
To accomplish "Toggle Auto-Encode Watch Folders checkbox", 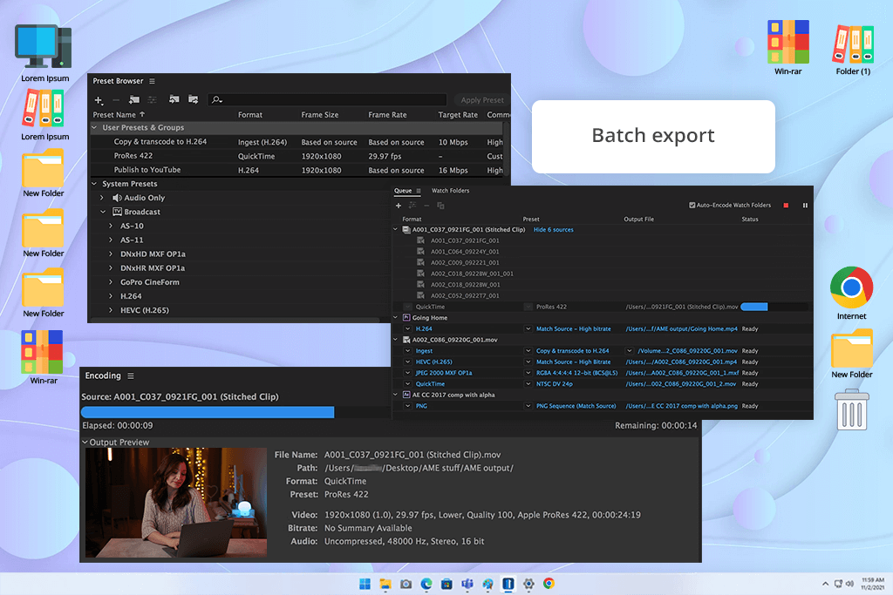I will coord(692,206).
